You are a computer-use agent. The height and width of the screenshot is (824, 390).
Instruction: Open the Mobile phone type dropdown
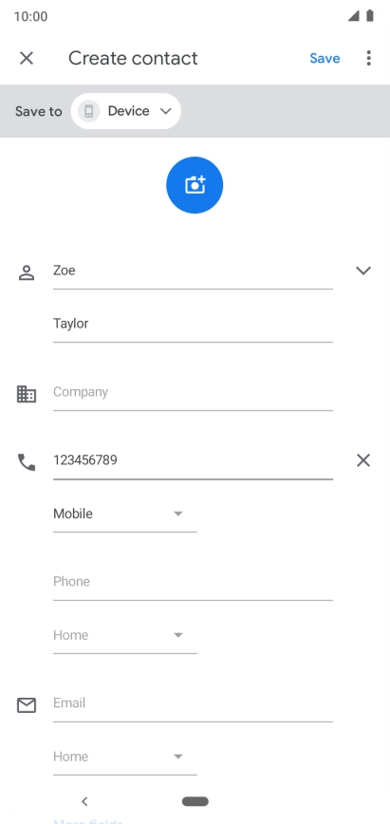tap(125, 514)
